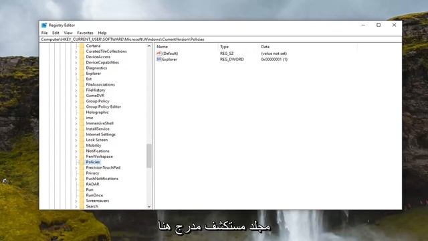Expand the PushNotifications key

coord(76,179)
